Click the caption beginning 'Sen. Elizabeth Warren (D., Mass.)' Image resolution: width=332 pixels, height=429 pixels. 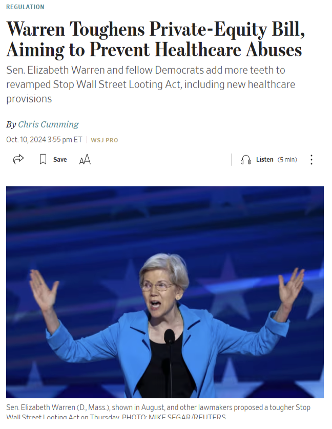(x=158, y=412)
